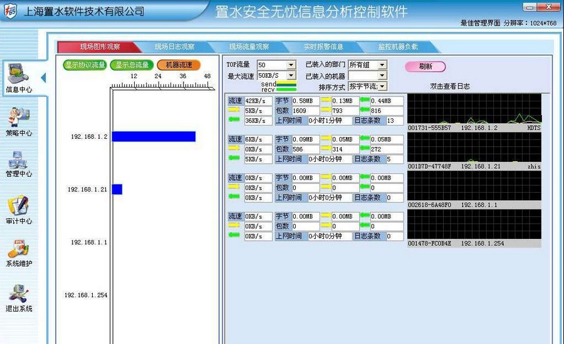
Task: Open the 管理中心 sidebar icon
Action: 18,164
